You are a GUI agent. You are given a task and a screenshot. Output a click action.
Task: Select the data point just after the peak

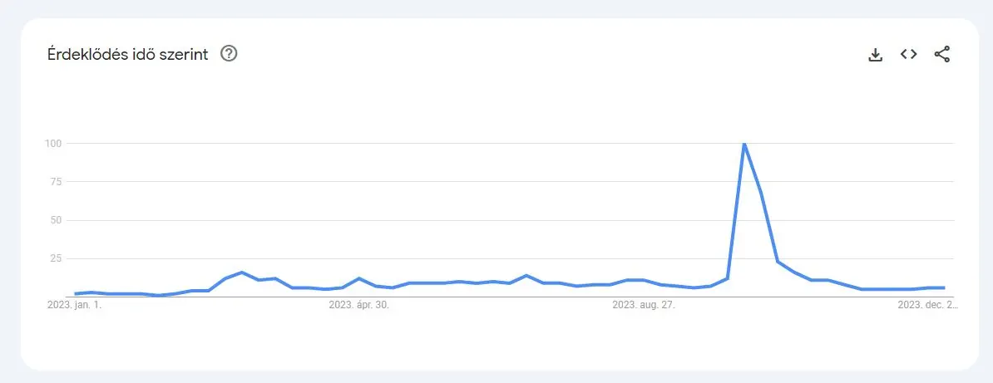(x=761, y=193)
